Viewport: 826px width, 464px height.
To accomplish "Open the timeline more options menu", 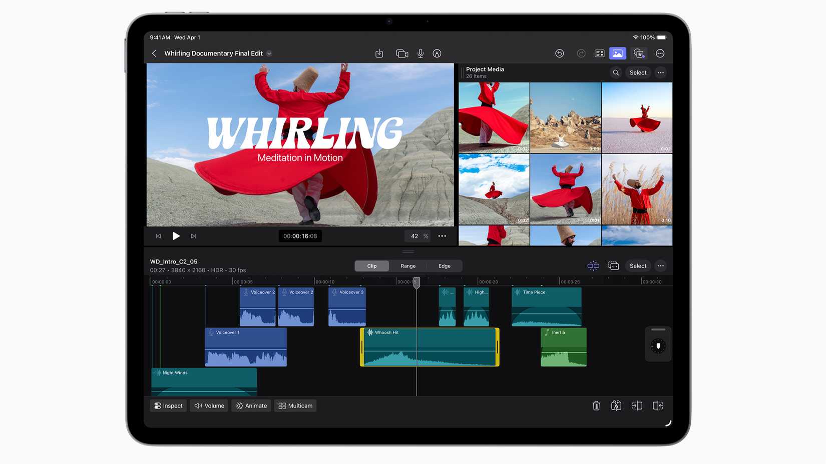I will (661, 266).
